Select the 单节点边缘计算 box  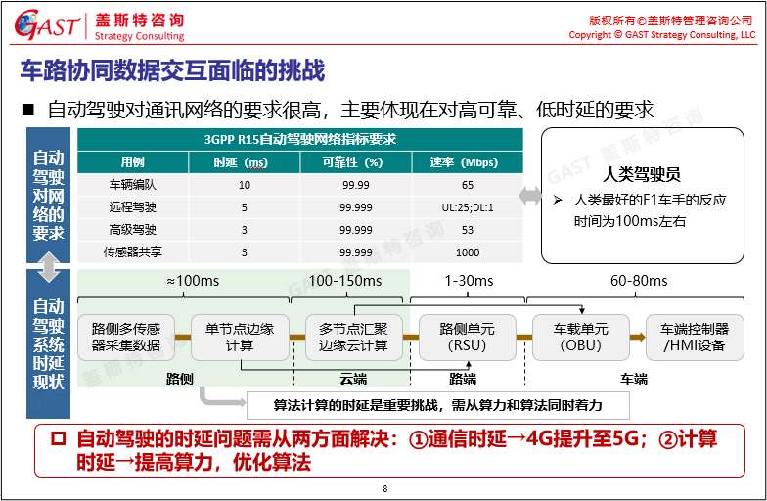point(240,337)
